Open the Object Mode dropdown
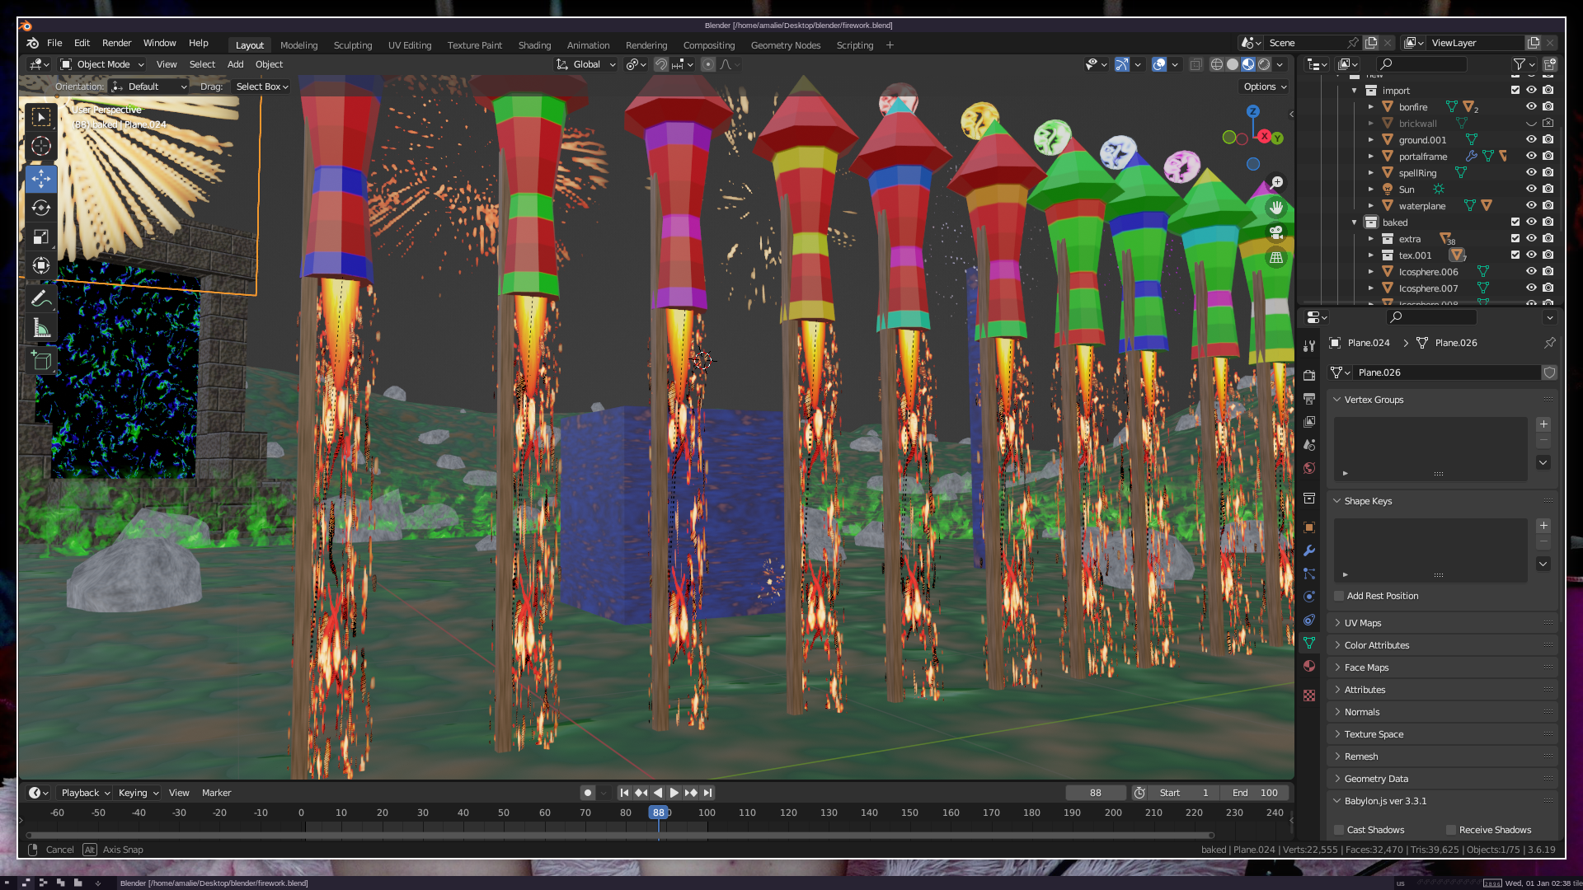 (102, 64)
